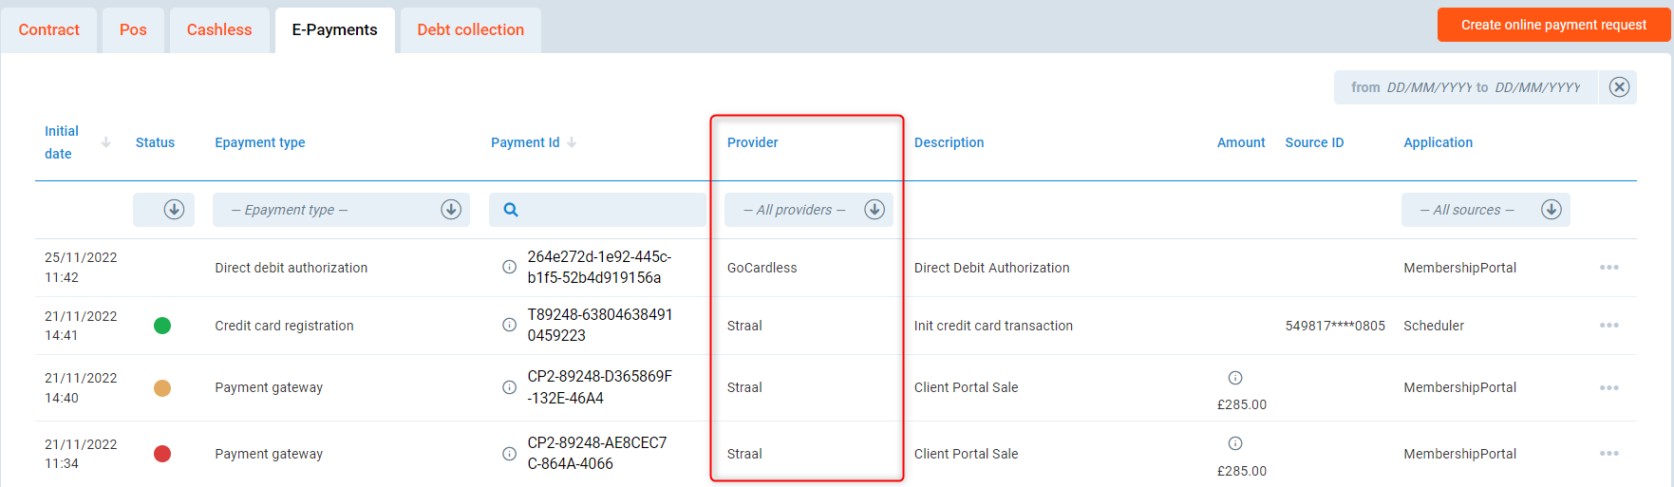The height and width of the screenshot is (487, 1674).
Task: Click info icon above first £285.00 amount
Action: click(1235, 378)
